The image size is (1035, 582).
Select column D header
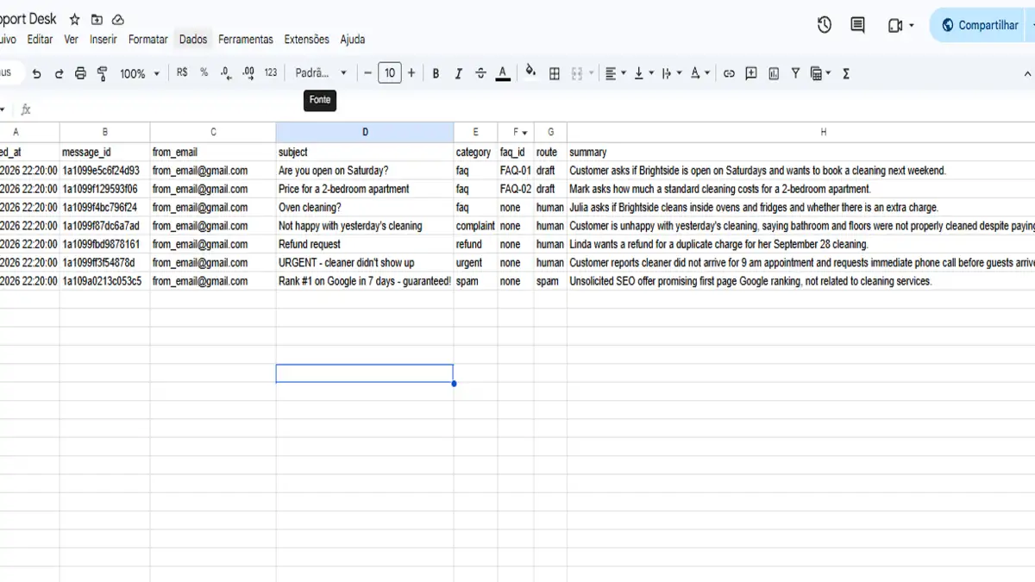click(365, 132)
